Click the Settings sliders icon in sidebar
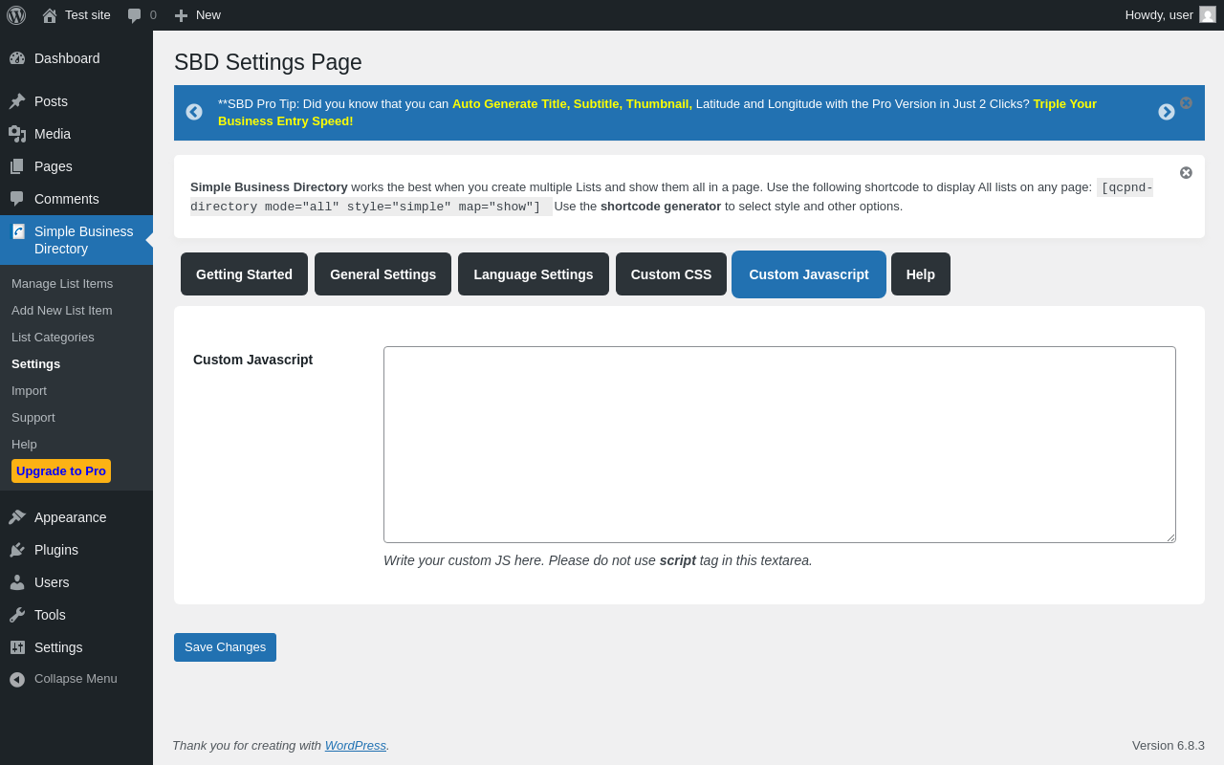This screenshot has width=1224, height=765. click(x=17, y=647)
